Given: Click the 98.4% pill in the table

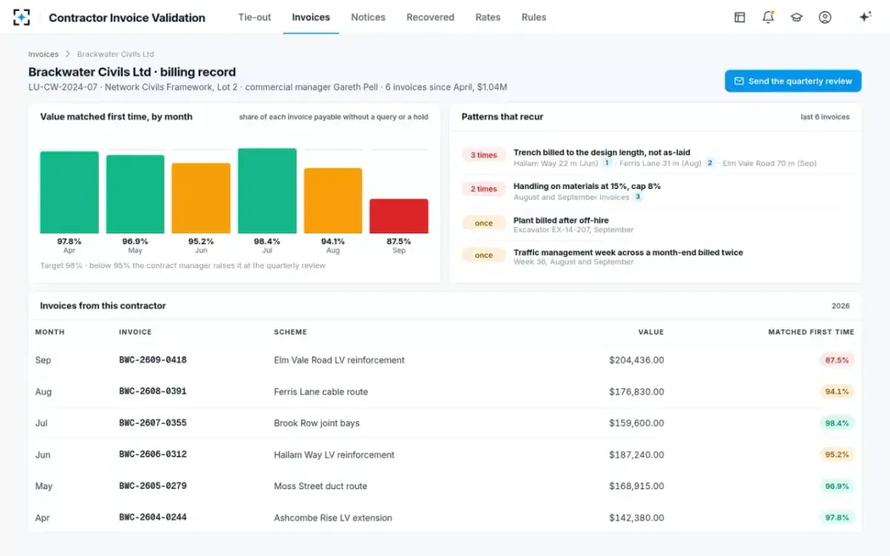Looking at the screenshot, I should click(x=837, y=423).
